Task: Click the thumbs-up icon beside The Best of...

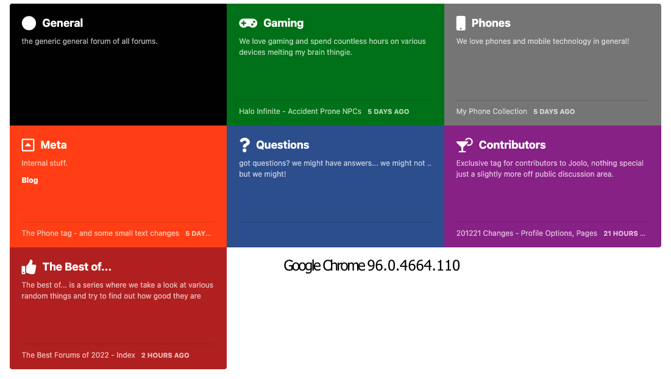Action: point(29,267)
